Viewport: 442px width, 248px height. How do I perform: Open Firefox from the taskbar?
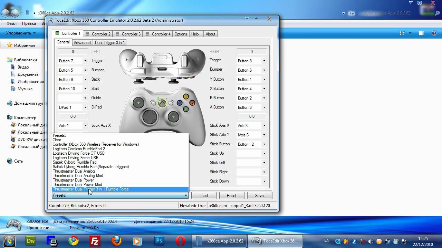(x=116, y=241)
